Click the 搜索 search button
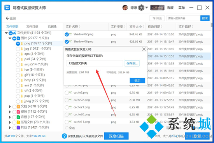Viewport: 214px width, 143px height. point(205,18)
